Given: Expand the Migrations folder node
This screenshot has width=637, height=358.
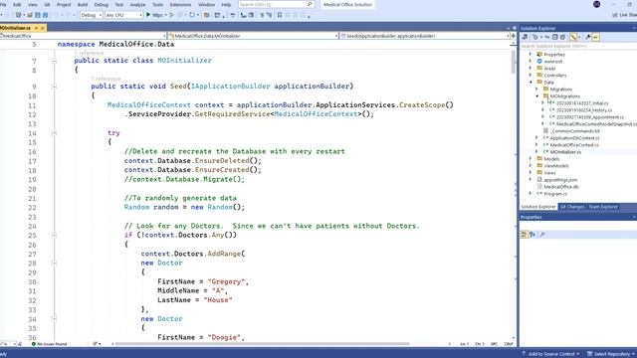Looking at the screenshot, I should coord(537,89).
